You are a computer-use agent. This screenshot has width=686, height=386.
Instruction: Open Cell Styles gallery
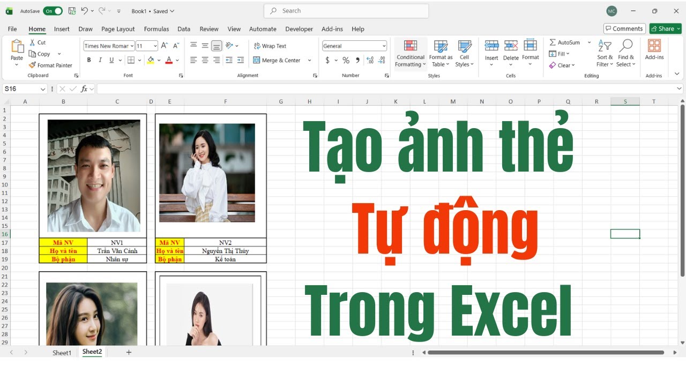coord(464,54)
